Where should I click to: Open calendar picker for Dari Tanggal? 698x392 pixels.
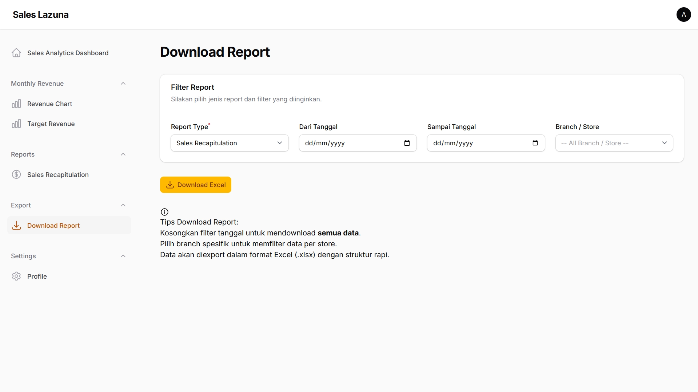(407, 143)
